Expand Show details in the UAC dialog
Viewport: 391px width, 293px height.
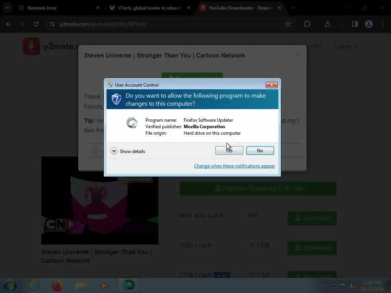128,151
